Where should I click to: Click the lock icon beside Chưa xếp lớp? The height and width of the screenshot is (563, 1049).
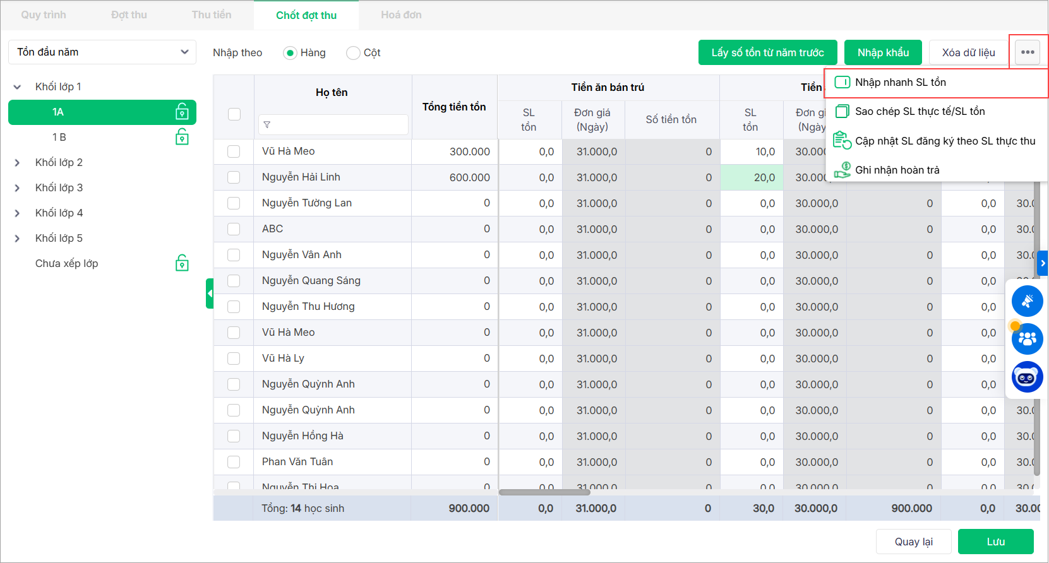(x=182, y=263)
